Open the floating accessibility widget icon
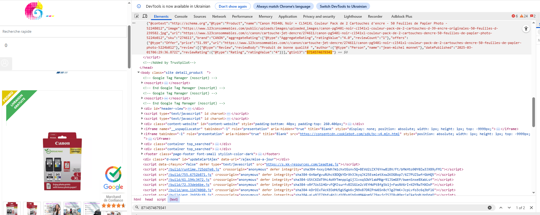This screenshot has height=215, width=540. click(x=526, y=29)
